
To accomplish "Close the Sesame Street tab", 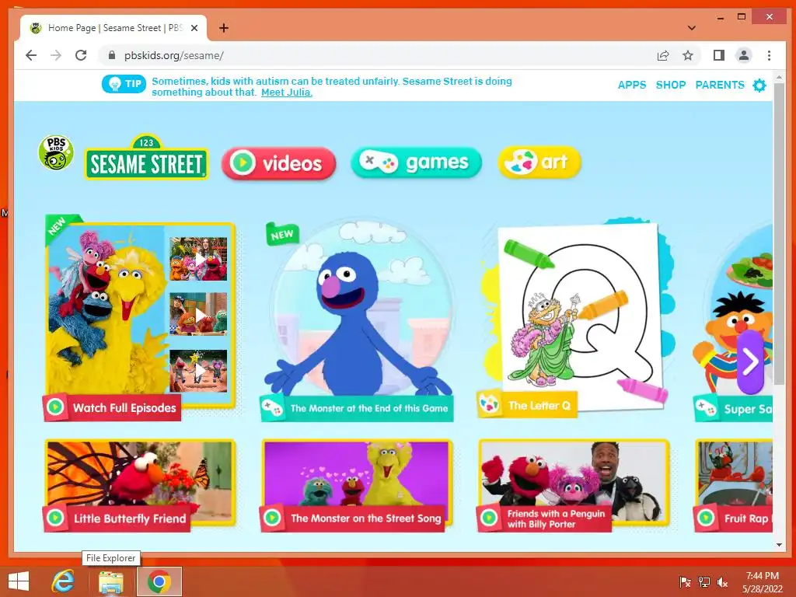I will point(194,28).
